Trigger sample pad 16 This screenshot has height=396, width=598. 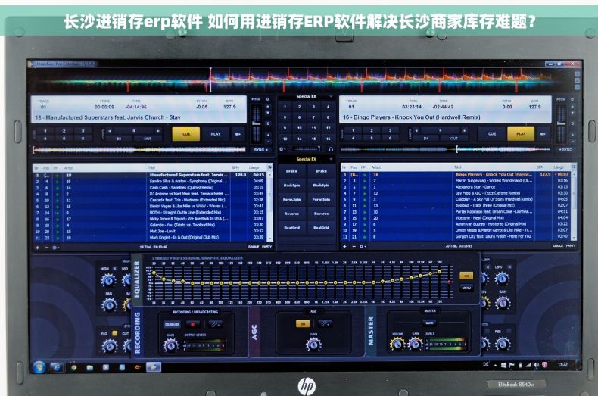coord(328,139)
